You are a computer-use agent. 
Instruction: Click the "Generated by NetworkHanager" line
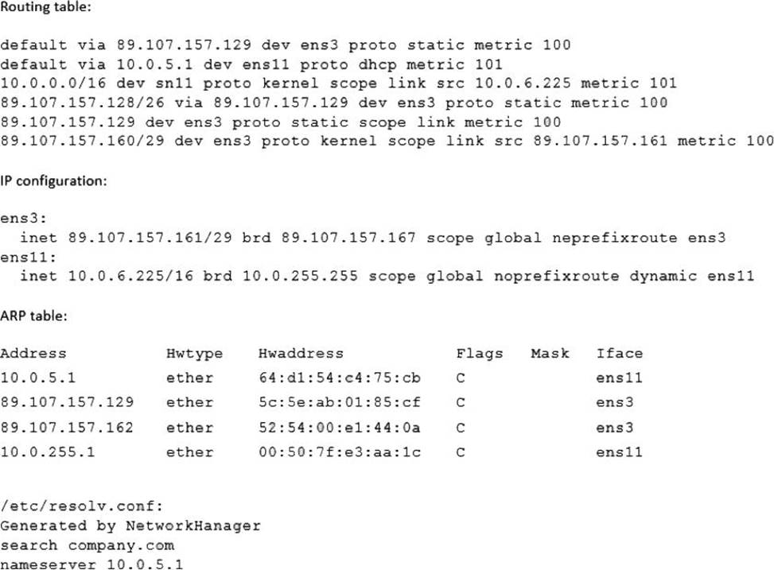(x=130, y=525)
